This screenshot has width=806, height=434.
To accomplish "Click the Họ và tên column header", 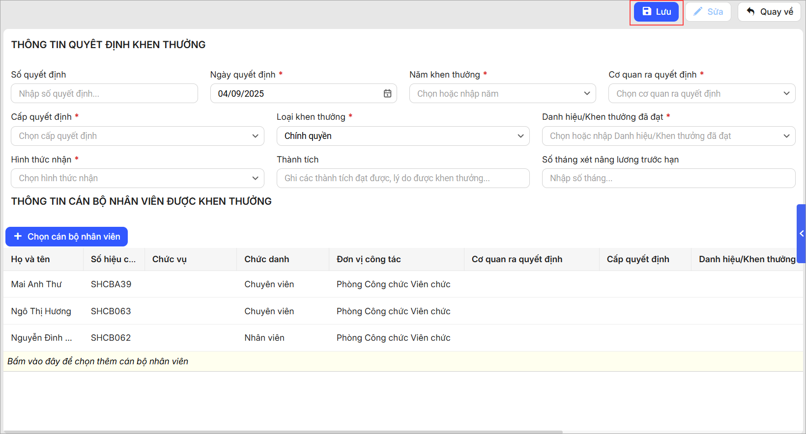I will 30,259.
